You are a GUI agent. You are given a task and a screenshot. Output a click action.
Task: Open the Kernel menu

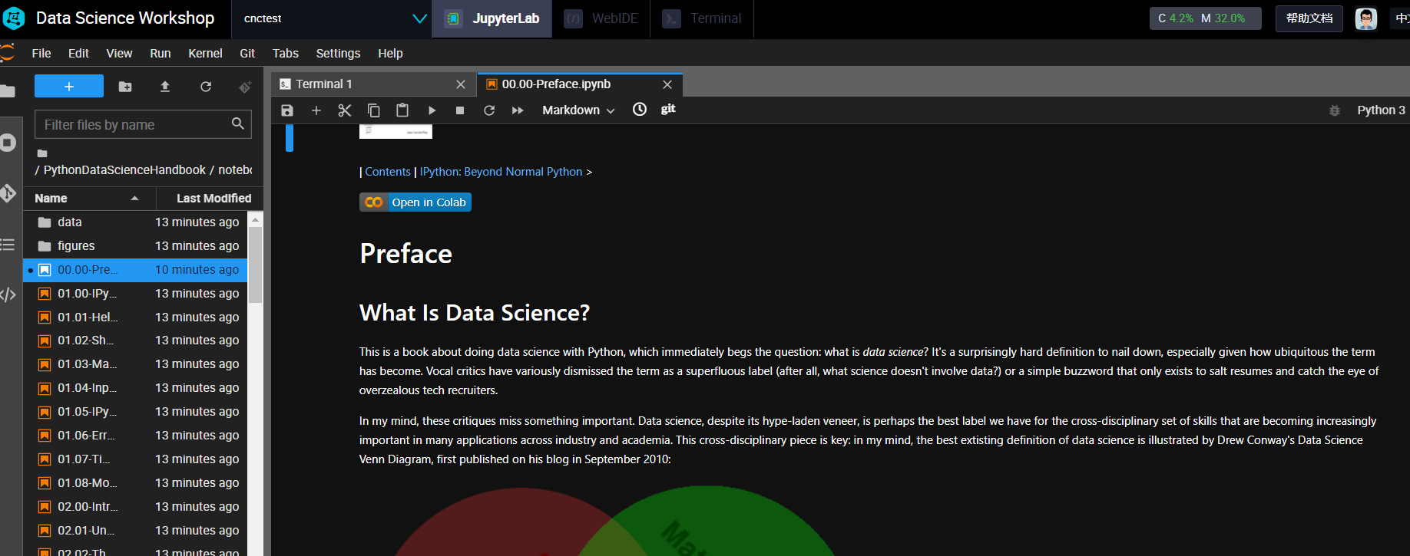coord(205,53)
